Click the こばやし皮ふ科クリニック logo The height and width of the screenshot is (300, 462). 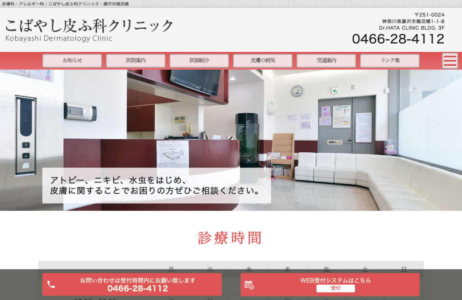(x=89, y=26)
